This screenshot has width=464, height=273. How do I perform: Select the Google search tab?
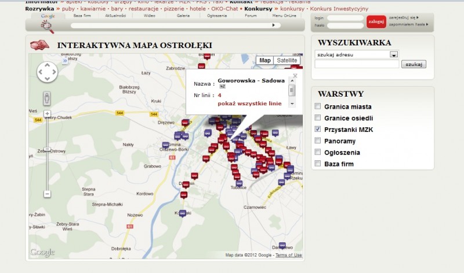pos(48,16)
